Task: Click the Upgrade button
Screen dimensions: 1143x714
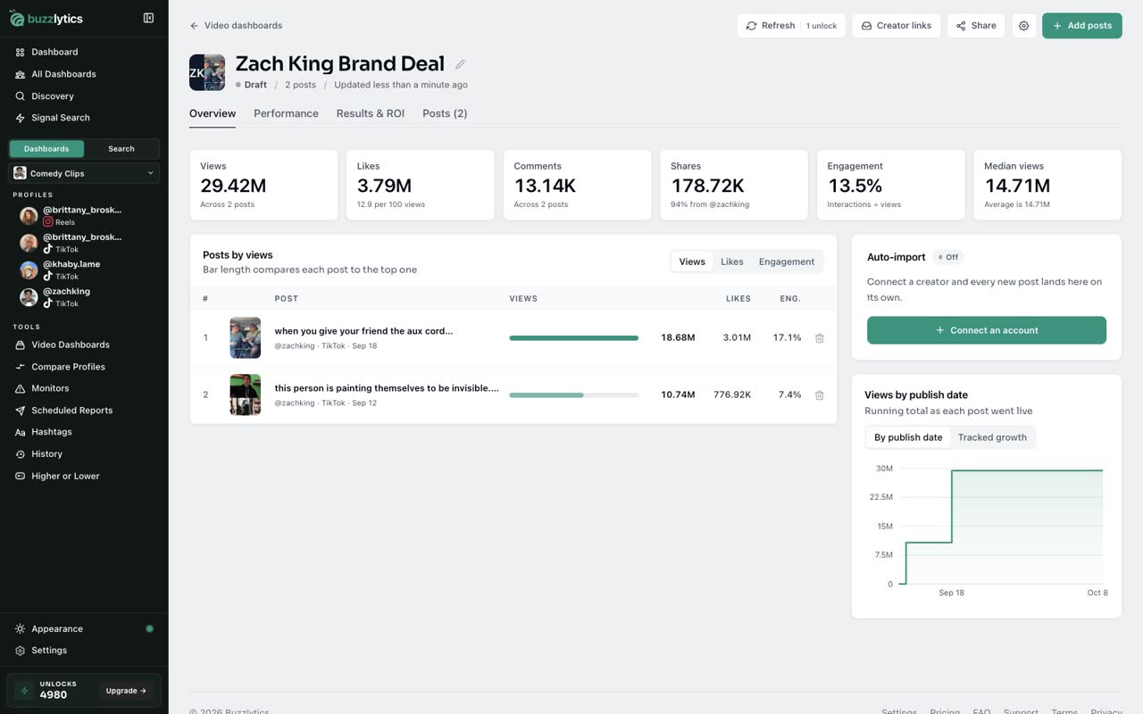Action: (126, 691)
